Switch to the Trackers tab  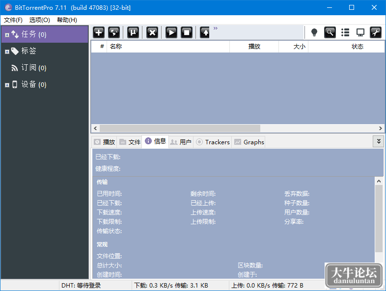click(x=213, y=142)
